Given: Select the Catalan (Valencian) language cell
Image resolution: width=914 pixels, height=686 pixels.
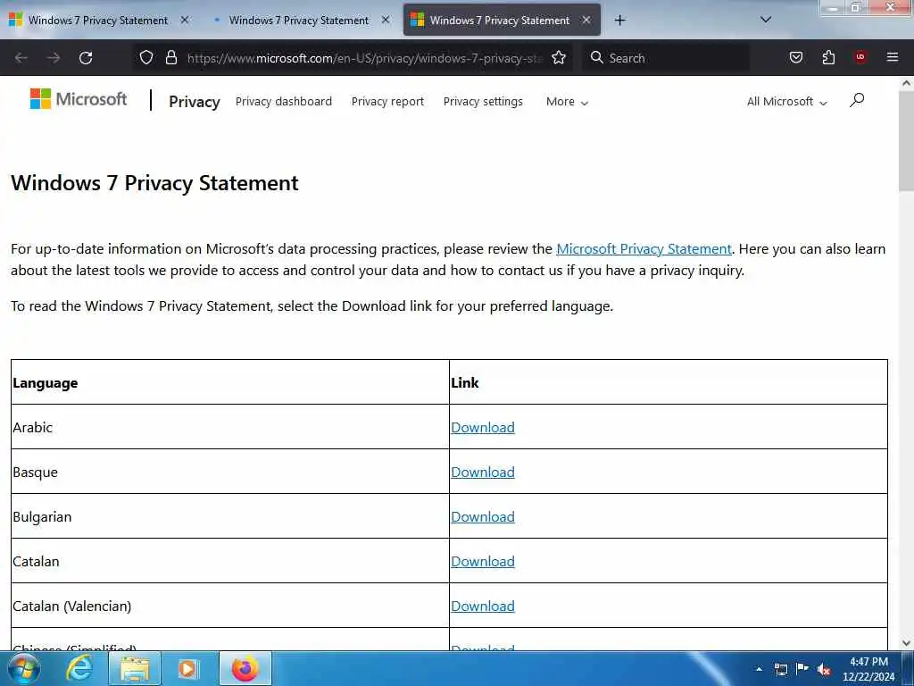Looking at the screenshot, I should [229, 606].
